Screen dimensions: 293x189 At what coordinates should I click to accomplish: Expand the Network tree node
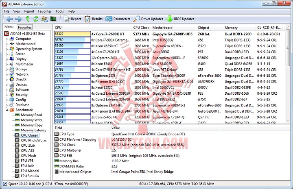tap(7, 74)
